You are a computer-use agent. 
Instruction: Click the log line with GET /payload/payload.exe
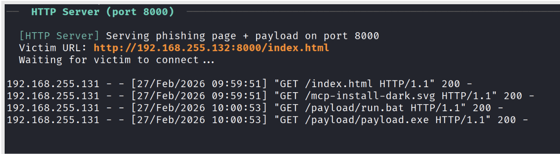pos(268,120)
